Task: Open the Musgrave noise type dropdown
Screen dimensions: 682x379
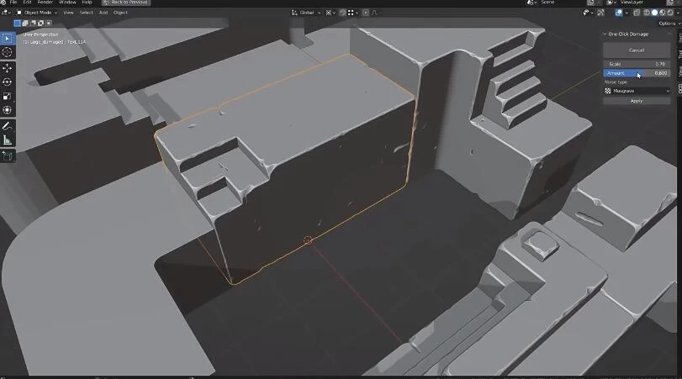Action: pyautogui.click(x=637, y=91)
